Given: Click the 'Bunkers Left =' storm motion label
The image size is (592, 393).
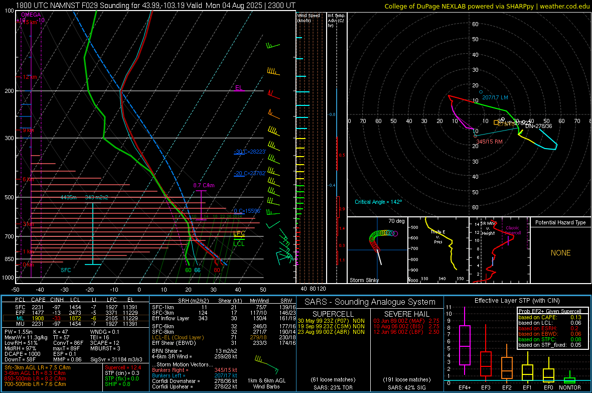Looking at the screenshot, I should point(169,375).
